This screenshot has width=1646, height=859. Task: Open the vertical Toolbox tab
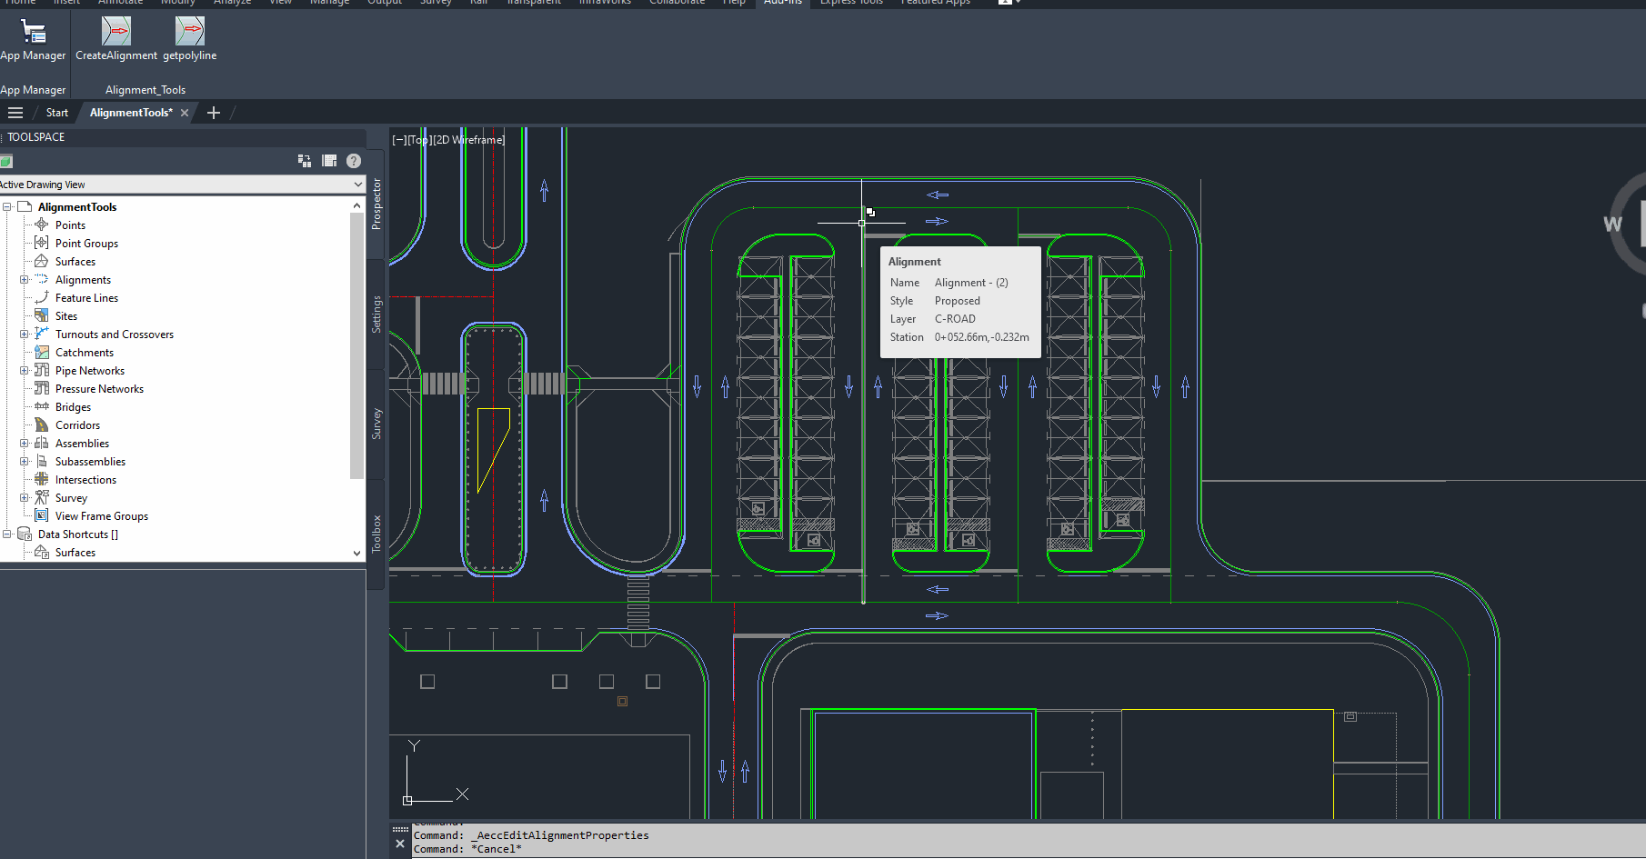tap(376, 534)
